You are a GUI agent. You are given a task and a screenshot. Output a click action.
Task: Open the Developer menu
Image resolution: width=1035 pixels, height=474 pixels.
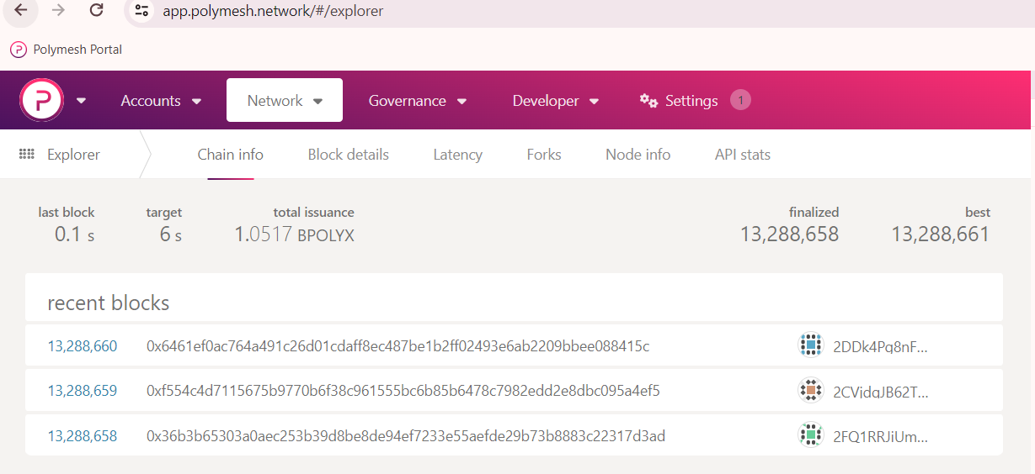[x=556, y=101]
